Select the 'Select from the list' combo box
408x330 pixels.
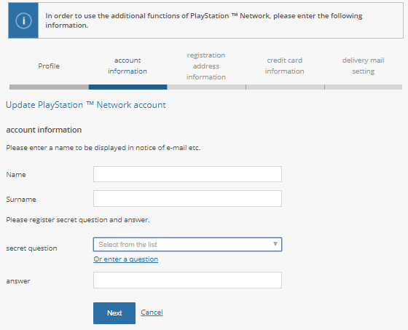tap(187, 244)
